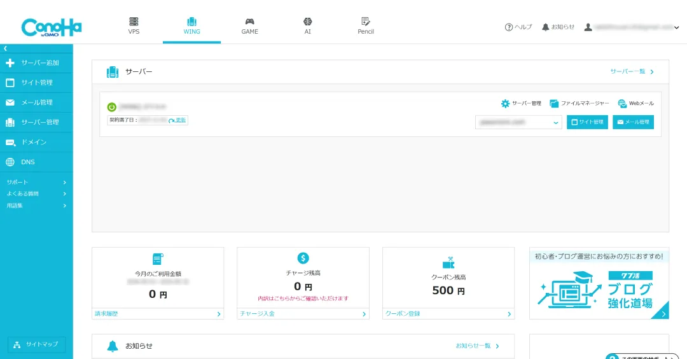The width and height of the screenshot is (687, 359).
Task: Click サーバー追加 in sidebar
Action: coord(36,62)
